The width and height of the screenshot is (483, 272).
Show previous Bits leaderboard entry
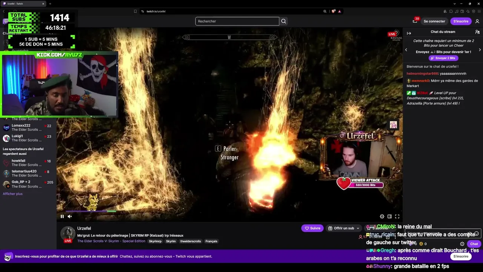406,49
